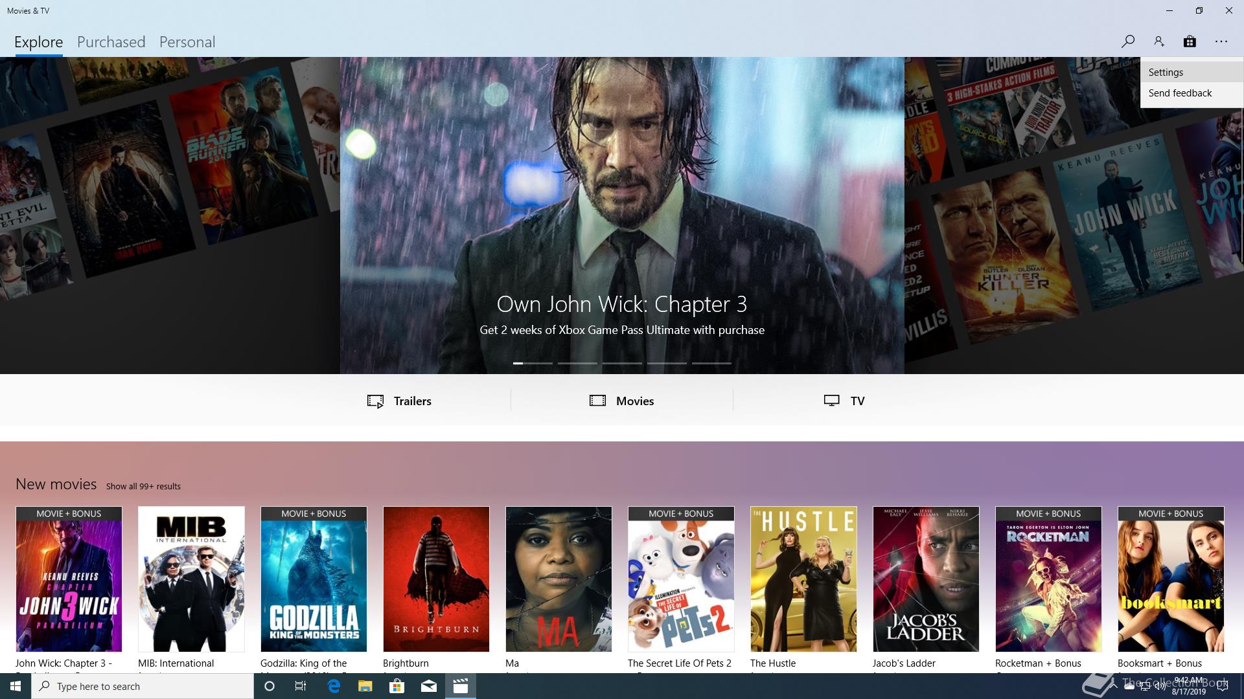Click the 'Jacob's Ladder' title text
The width and height of the screenshot is (1244, 699).
904,663
